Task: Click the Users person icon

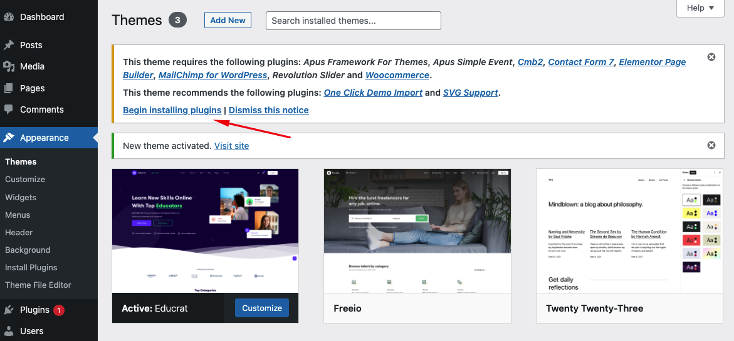Action: click(9, 331)
